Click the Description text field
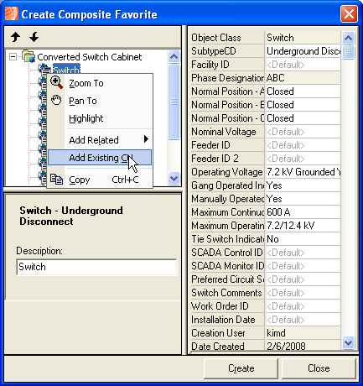The image size is (363, 386). pos(96,267)
